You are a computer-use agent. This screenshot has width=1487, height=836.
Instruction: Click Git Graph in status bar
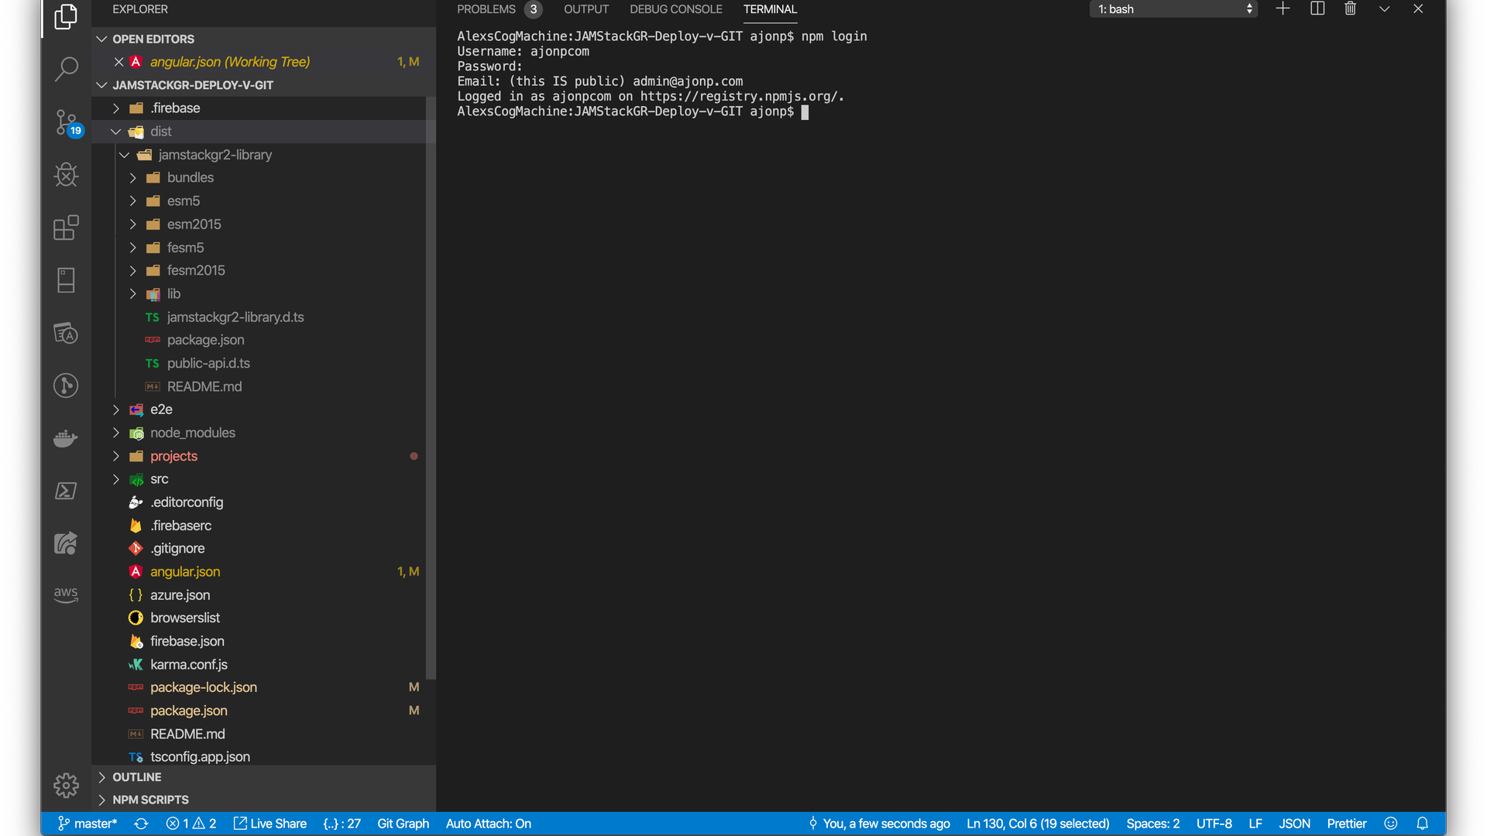pos(403,824)
